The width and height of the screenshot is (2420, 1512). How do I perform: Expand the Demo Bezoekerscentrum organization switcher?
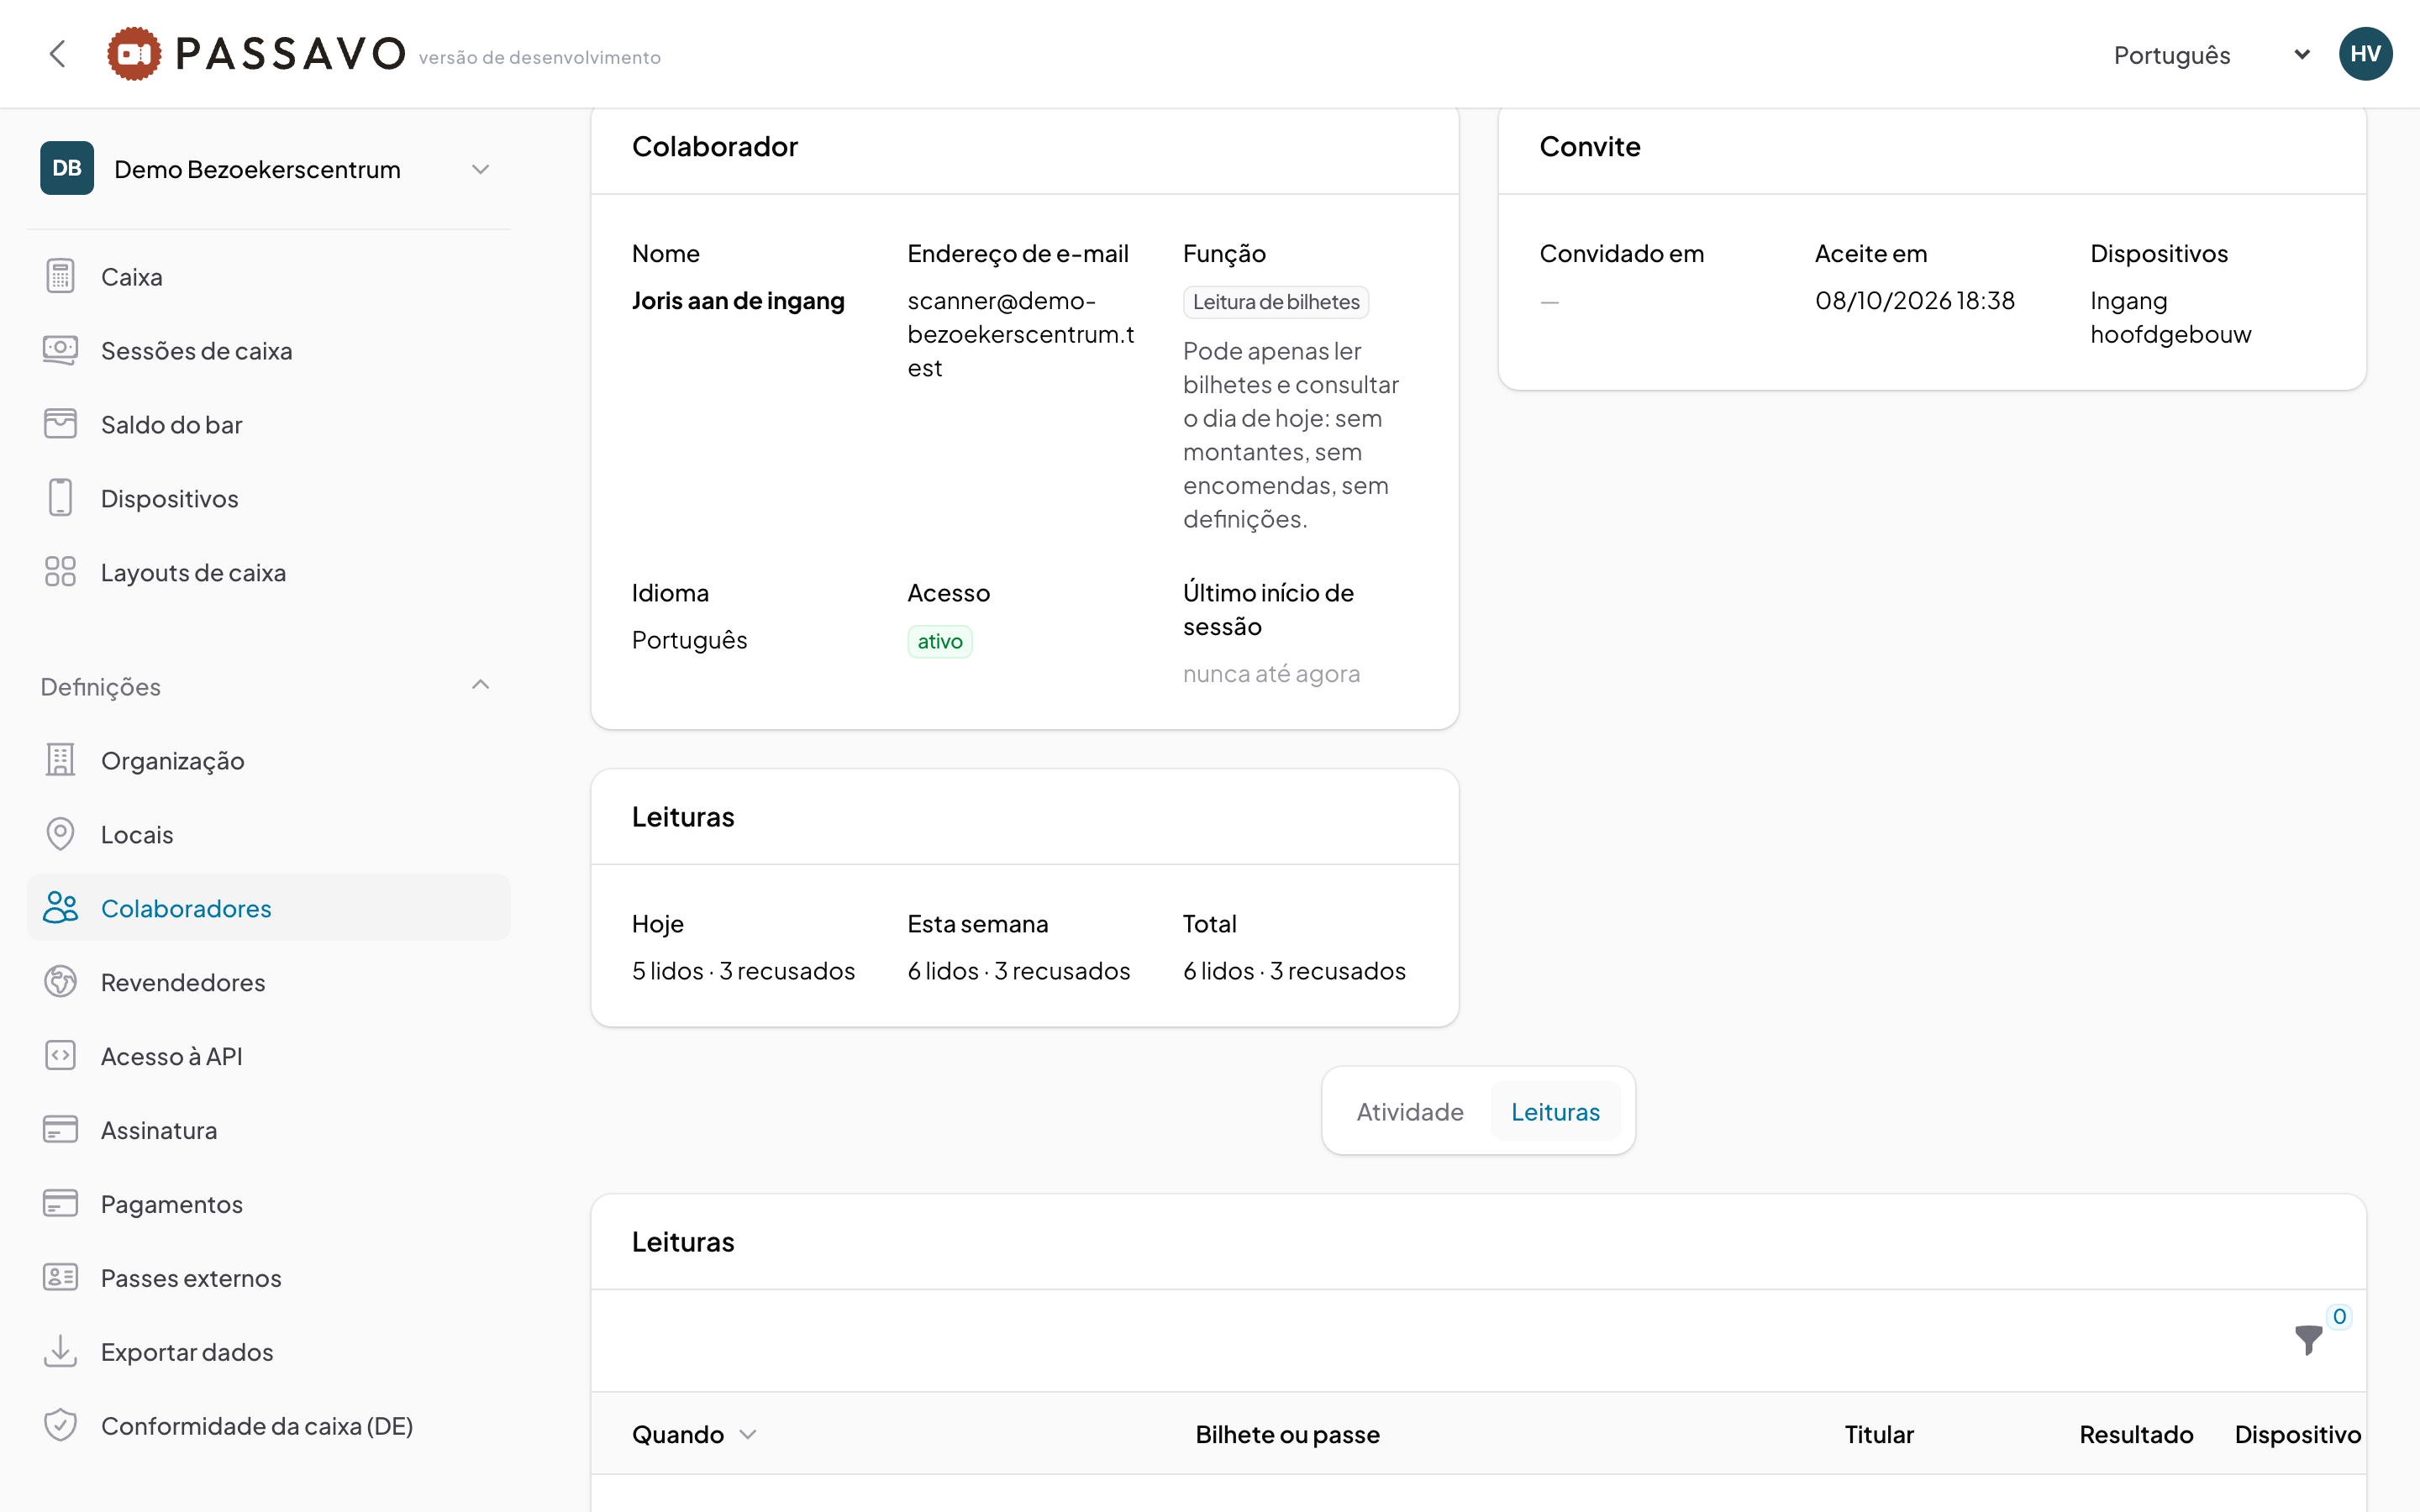click(x=269, y=169)
